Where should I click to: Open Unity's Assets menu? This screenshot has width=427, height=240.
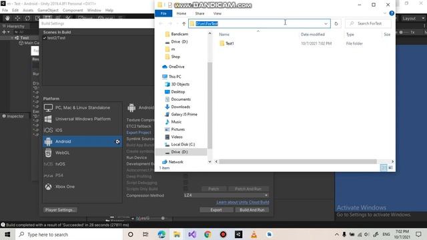point(28,11)
